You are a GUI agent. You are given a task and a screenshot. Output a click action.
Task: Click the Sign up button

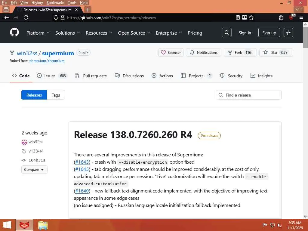pos(269,32)
